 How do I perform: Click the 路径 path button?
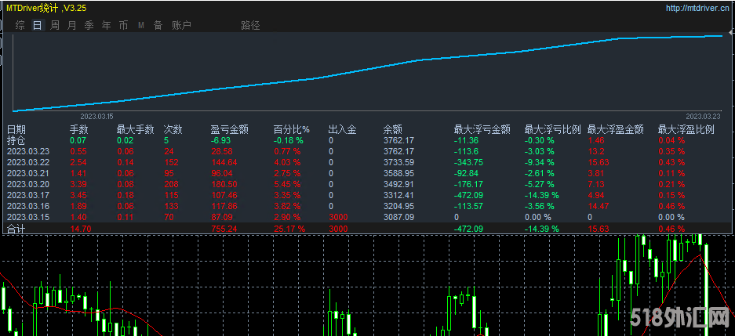coord(250,25)
